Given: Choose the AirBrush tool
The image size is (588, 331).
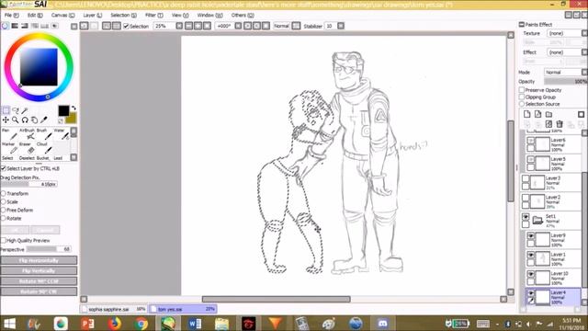Looking at the screenshot, I should (27, 134).
